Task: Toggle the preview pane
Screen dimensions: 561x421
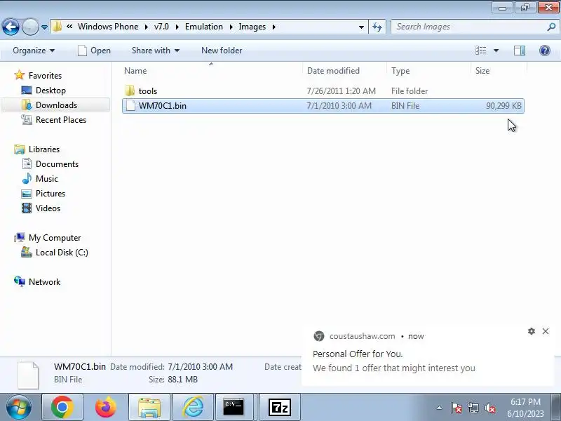Action: [520, 51]
